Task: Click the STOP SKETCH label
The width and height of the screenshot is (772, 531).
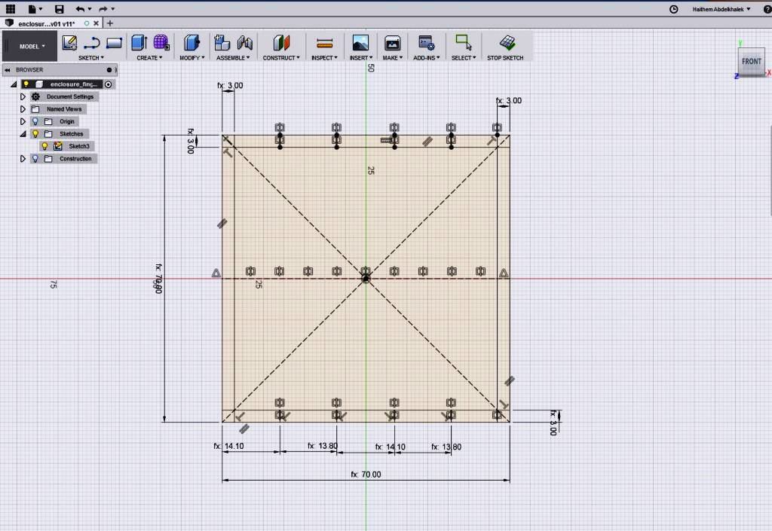Action: (x=505, y=58)
